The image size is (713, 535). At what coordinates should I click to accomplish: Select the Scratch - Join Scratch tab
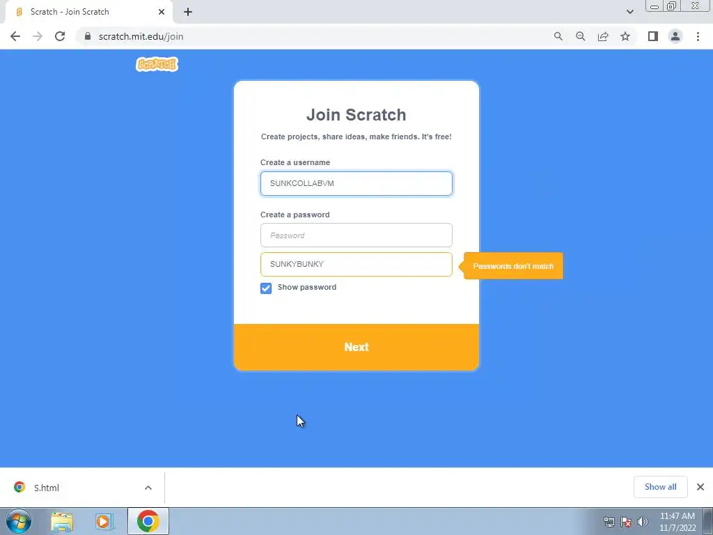pyautogui.click(x=88, y=12)
